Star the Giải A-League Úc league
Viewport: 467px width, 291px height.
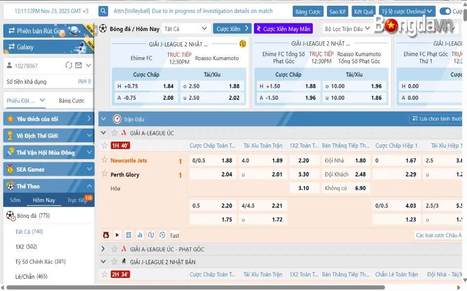(x=114, y=133)
